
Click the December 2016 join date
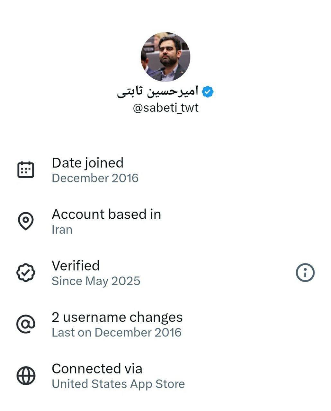(95, 178)
